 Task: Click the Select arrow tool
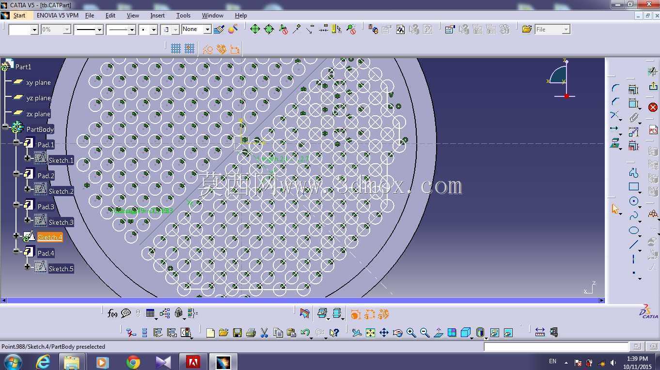[615, 209]
